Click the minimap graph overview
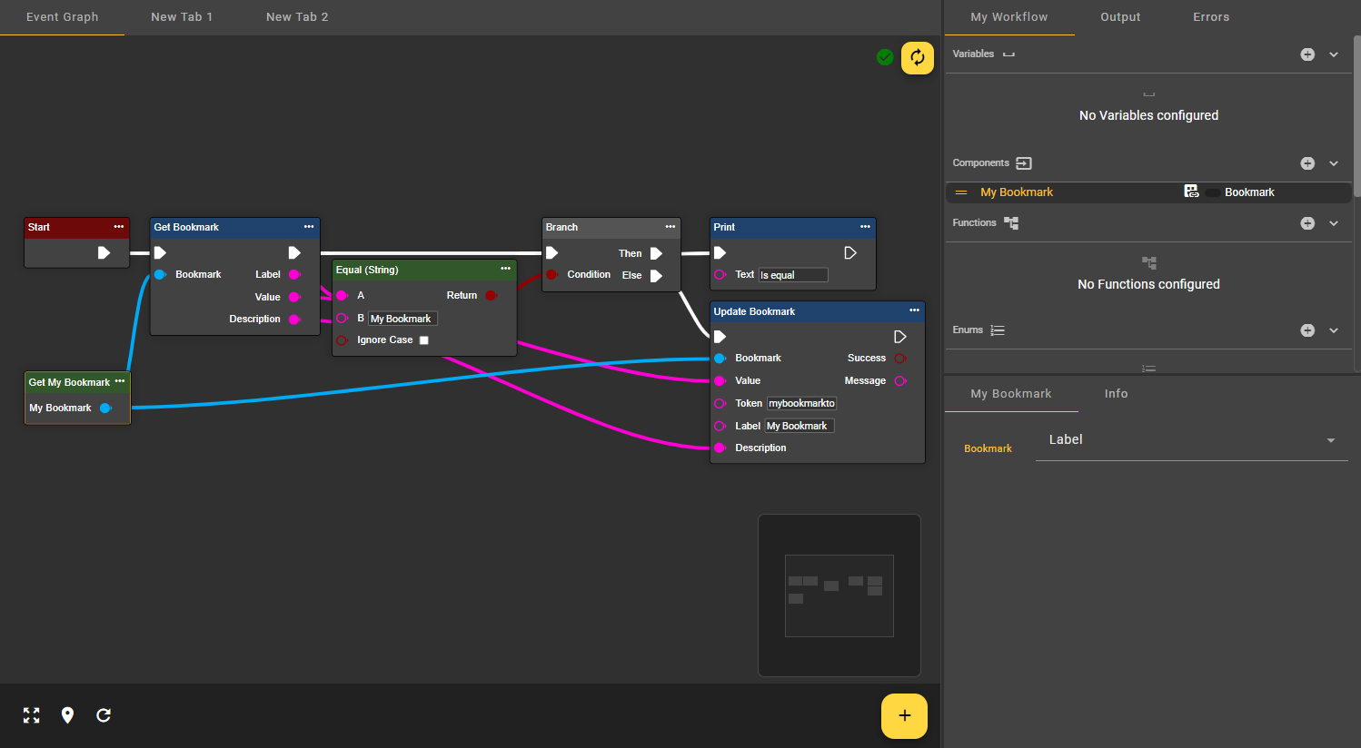Screen dimensions: 1361x748 tap(839, 595)
